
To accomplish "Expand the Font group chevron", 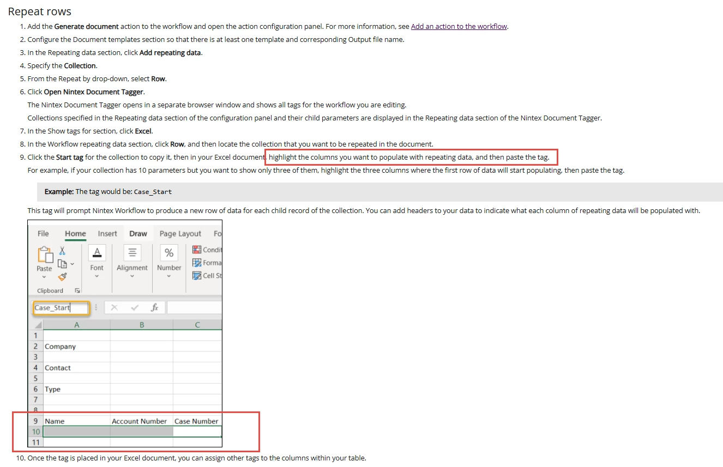I will coord(97,276).
